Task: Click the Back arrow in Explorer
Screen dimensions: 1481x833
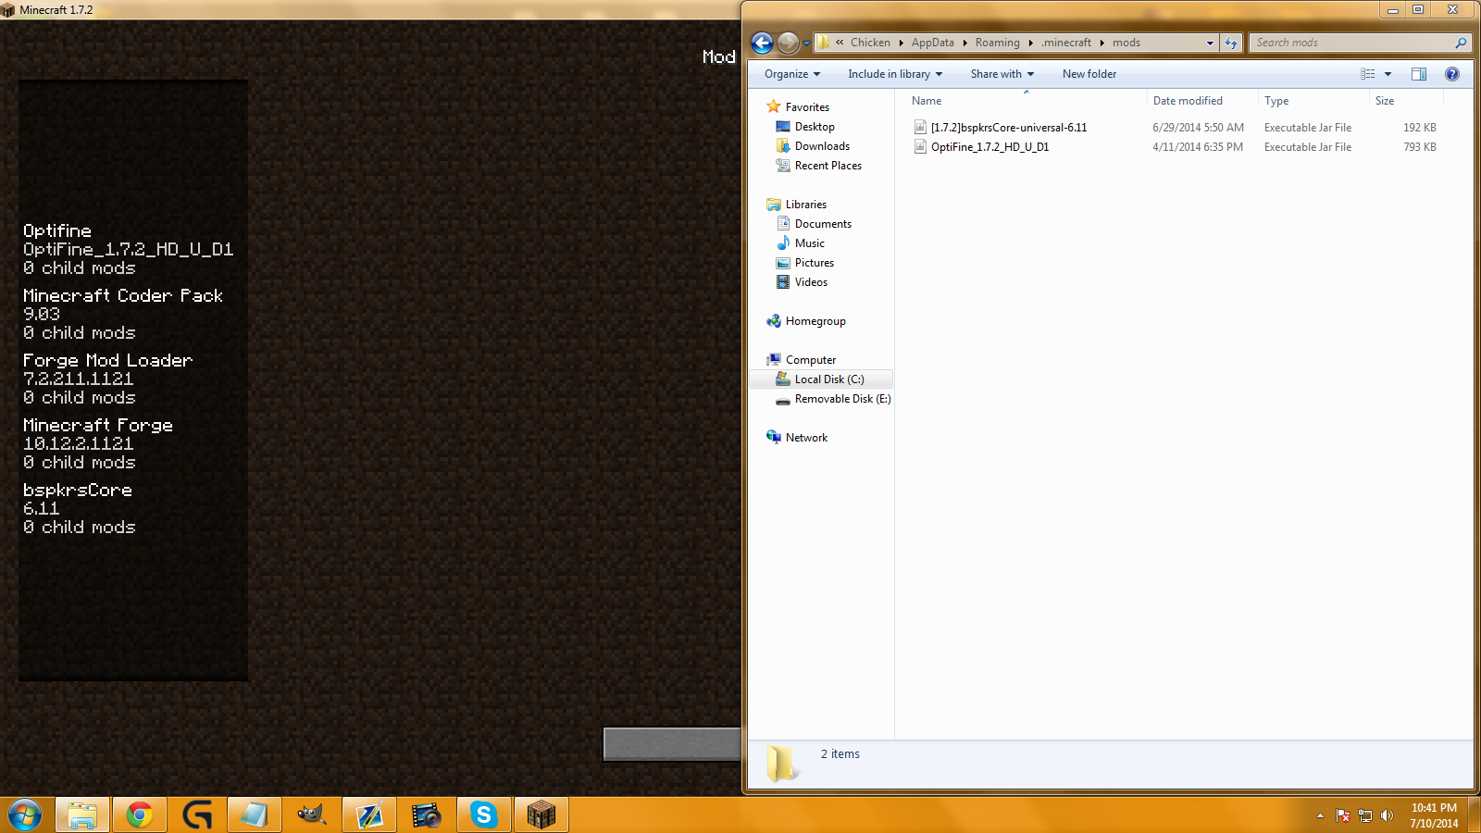Action: coord(762,43)
